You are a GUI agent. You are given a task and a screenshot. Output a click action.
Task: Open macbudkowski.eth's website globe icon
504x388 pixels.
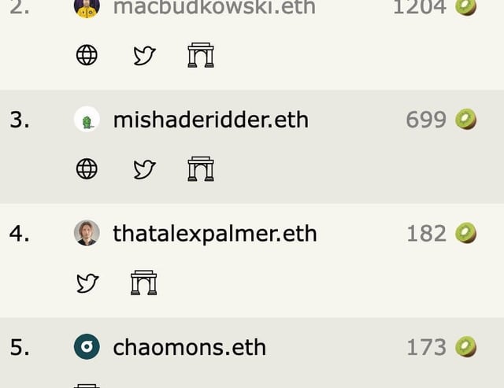pos(87,55)
